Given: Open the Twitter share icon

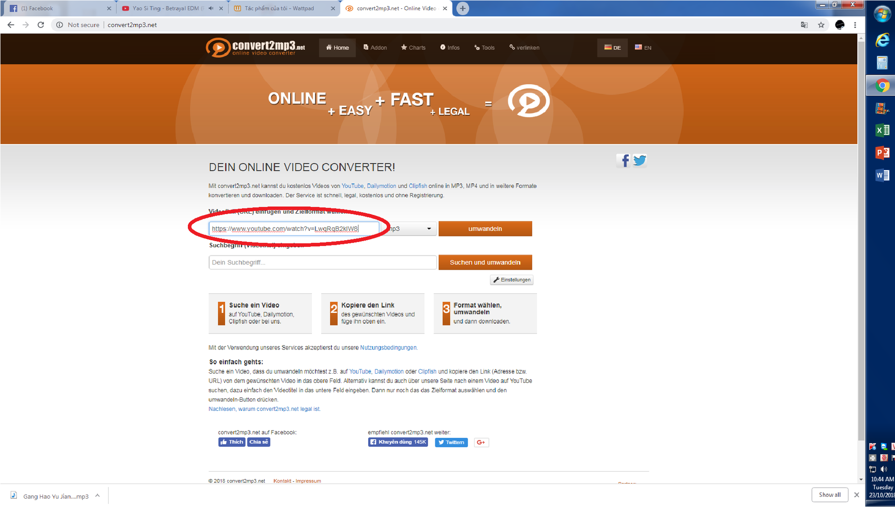Looking at the screenshot, I should click(640, 160).
